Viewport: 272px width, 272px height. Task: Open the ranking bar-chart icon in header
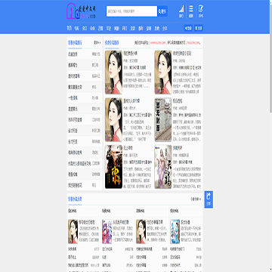click(x=181, y=11)
